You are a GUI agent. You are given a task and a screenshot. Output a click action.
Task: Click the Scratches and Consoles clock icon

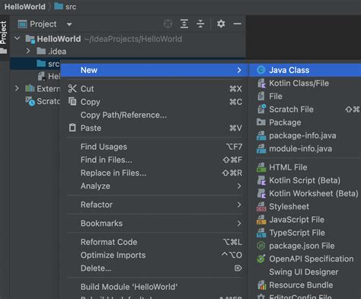(x=30, y=101)
